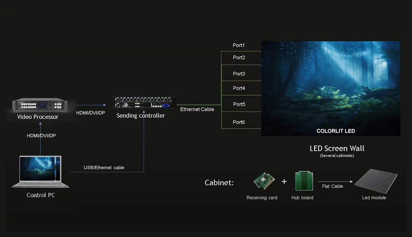The width and height of the screenshot is (412, 237).
Task: Select the Port5 label
Action: 239,104
